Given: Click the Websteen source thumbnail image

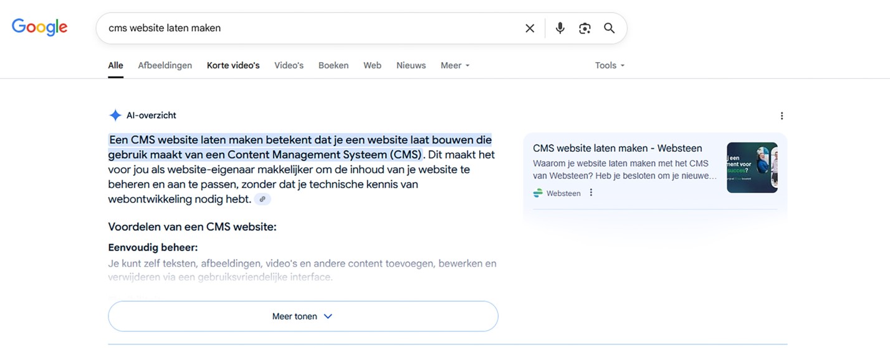Looking at the screenshot, I should pyautogui.click(x=752, y=168).
